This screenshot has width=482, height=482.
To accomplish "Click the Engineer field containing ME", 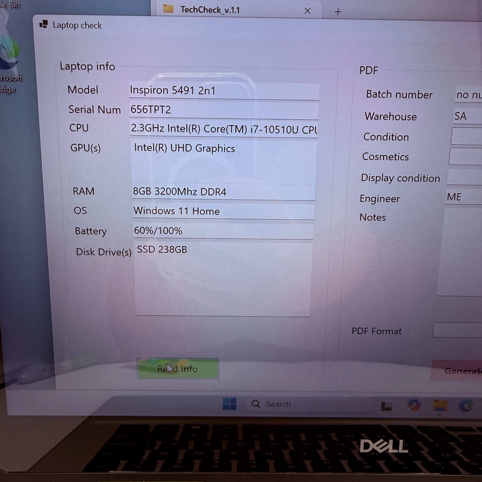I will coord(464,197).
